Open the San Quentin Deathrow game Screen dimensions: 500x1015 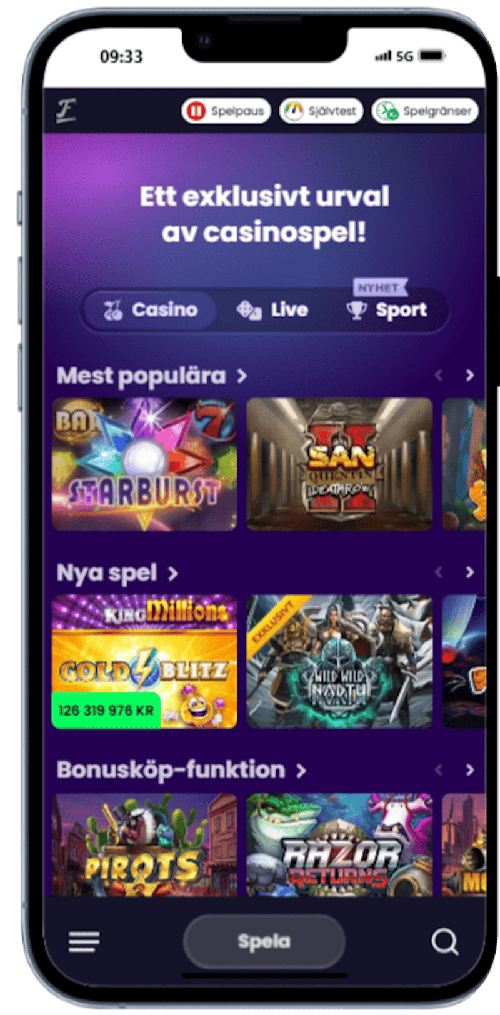click(339, 464)
